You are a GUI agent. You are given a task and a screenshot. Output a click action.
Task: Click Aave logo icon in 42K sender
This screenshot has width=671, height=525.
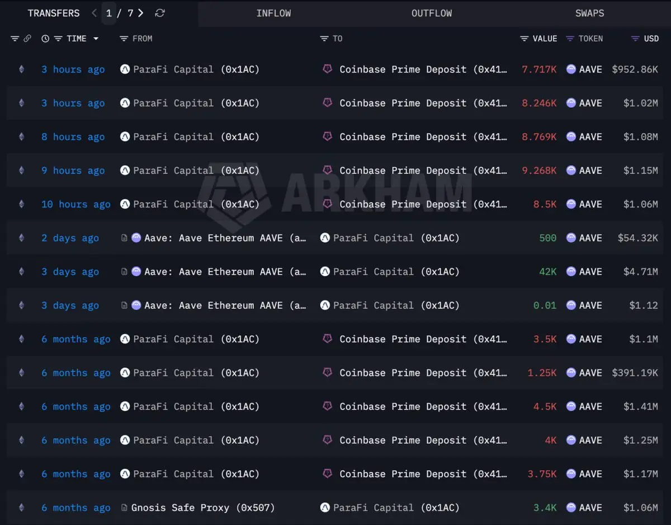[136, 271]
